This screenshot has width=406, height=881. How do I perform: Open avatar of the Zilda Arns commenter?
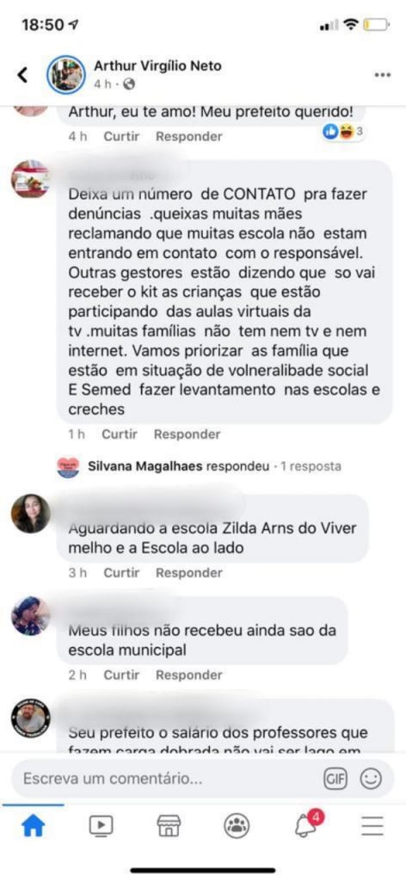click(31, 514)
